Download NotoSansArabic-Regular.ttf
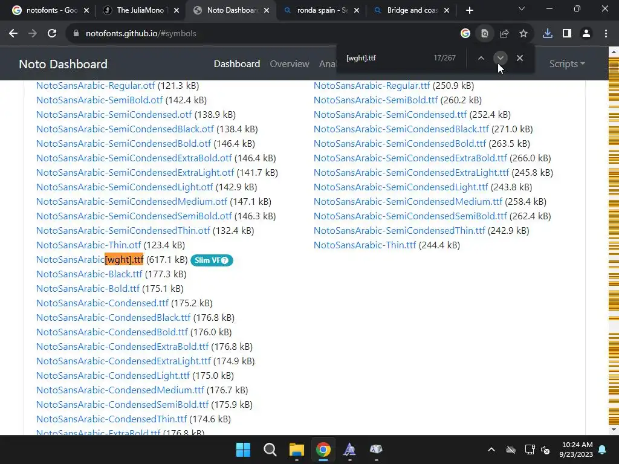The image size is (619, 464). click(x=372, y=86)
